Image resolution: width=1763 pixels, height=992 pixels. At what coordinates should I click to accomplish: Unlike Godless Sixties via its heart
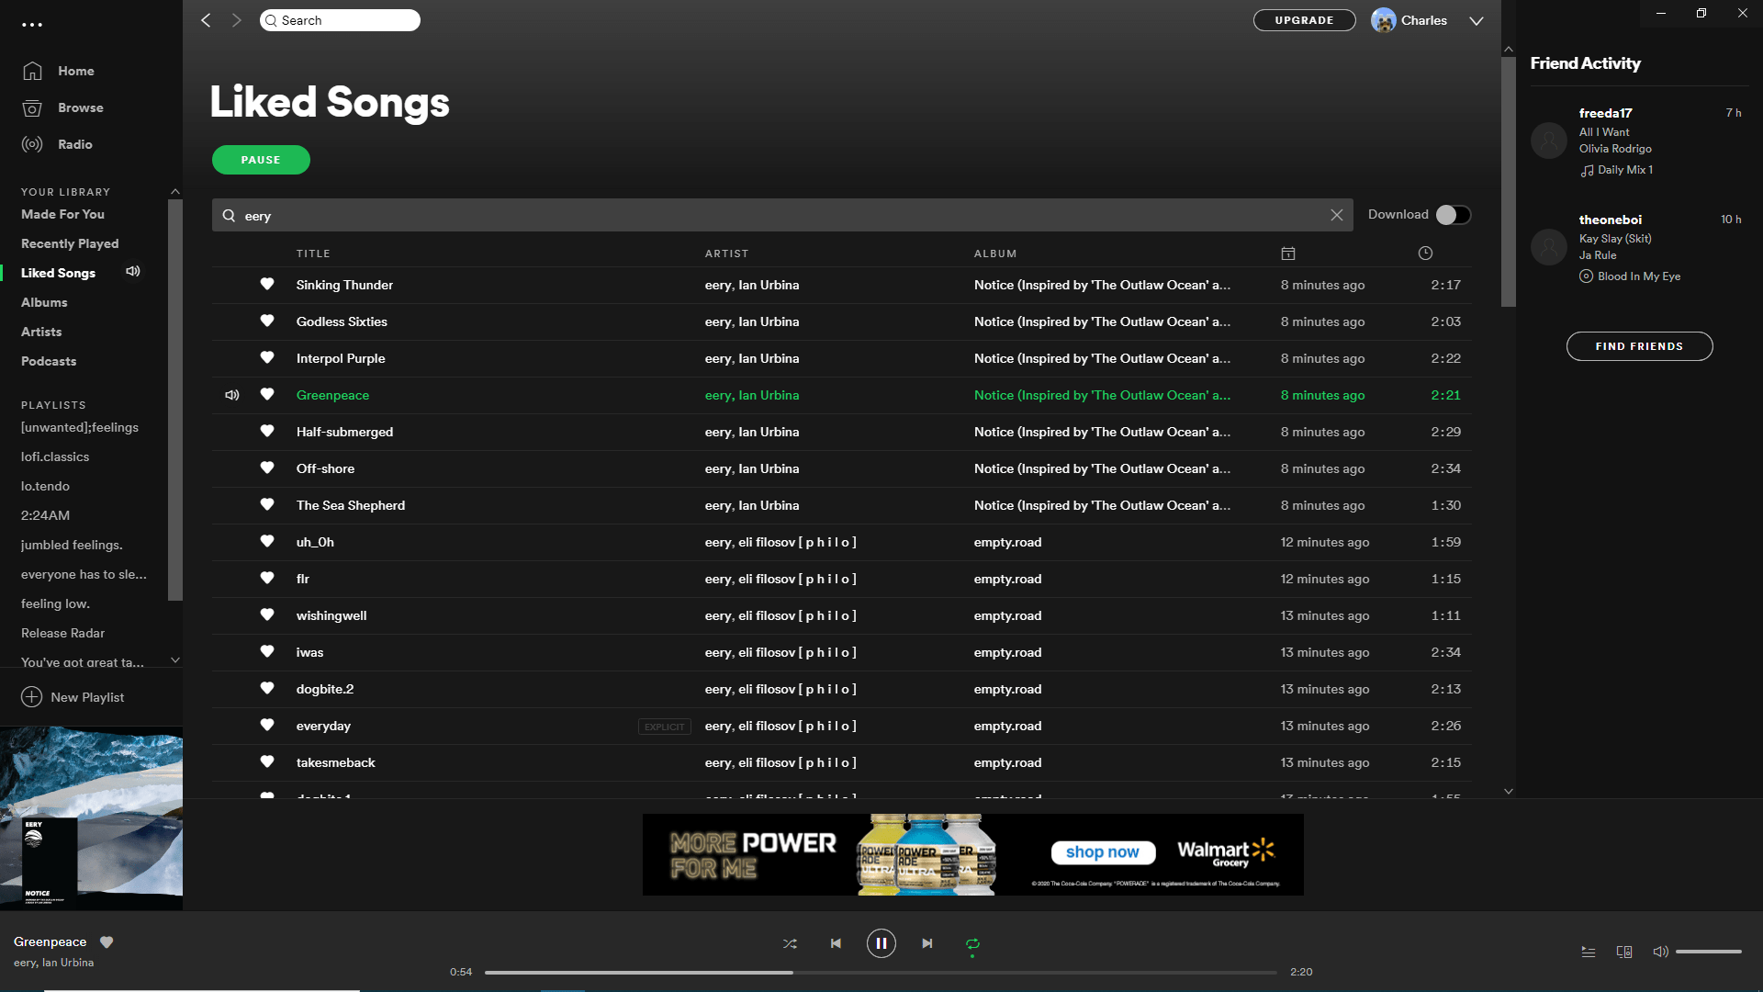pos(267,321)
